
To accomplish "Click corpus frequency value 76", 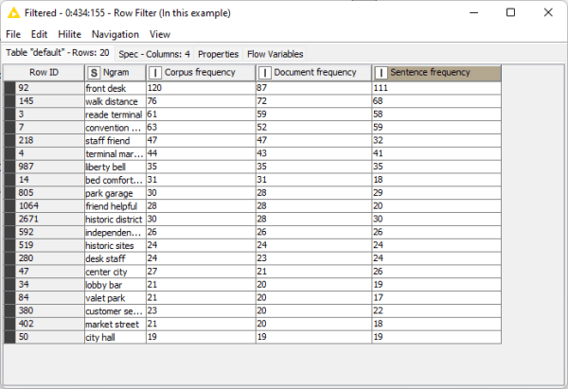I will 201,101.
